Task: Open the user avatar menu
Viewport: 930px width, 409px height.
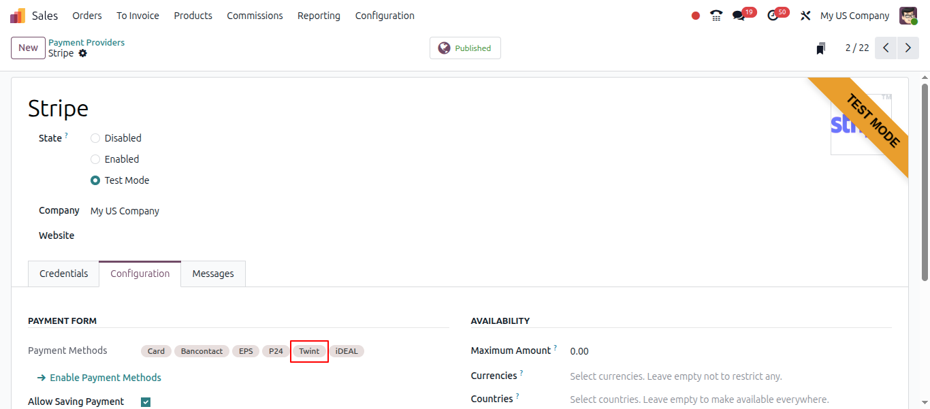Action: [x=908, y=16]
